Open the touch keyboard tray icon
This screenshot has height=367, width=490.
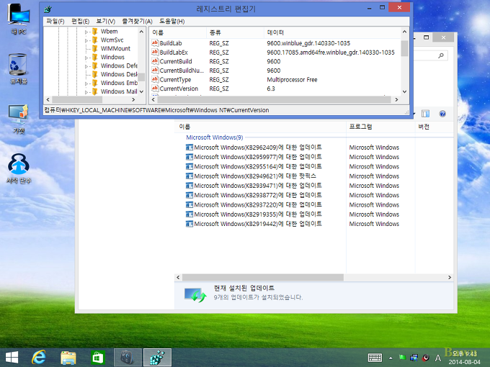pos(375,358)
